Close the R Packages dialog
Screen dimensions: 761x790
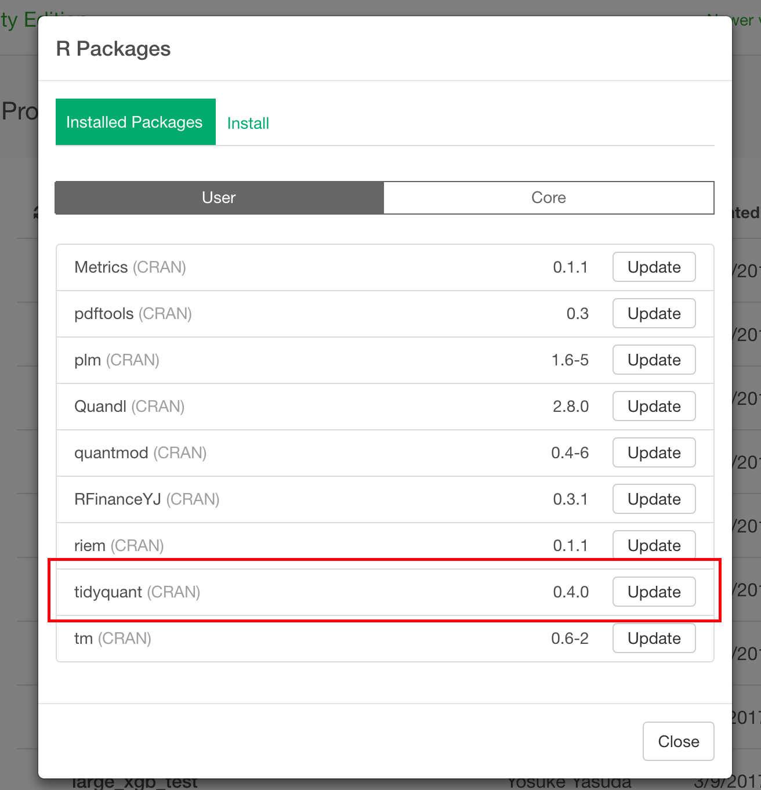coord(678,741)
